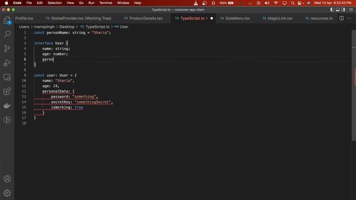Open the Selection menu

55,3
